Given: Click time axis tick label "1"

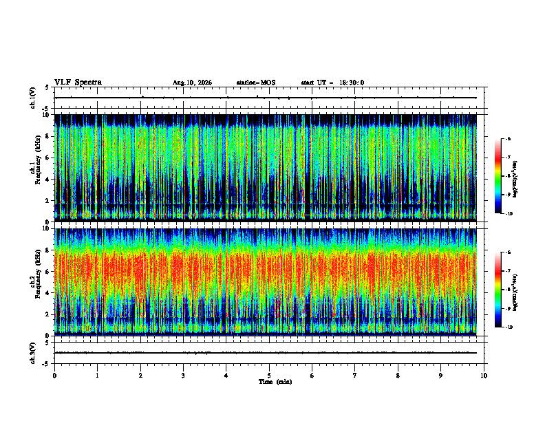Looking at the screenshot, I should [x=97, y=376].
